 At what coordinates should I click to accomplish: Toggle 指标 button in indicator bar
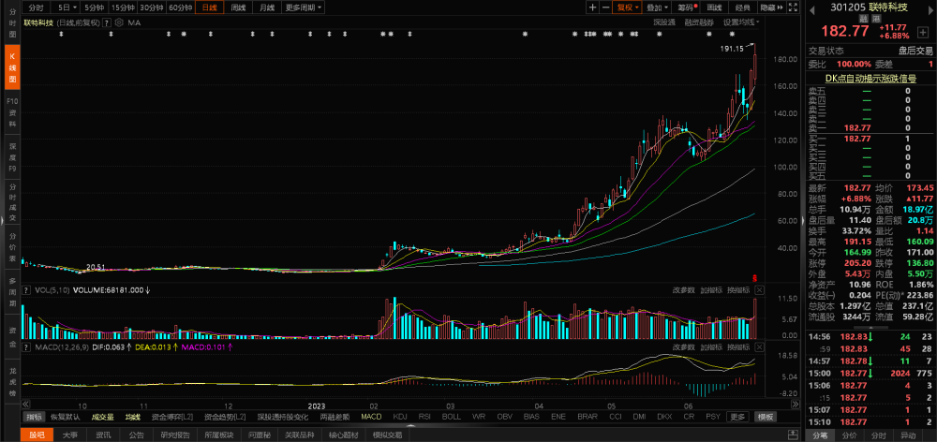(x=34, y=417)
